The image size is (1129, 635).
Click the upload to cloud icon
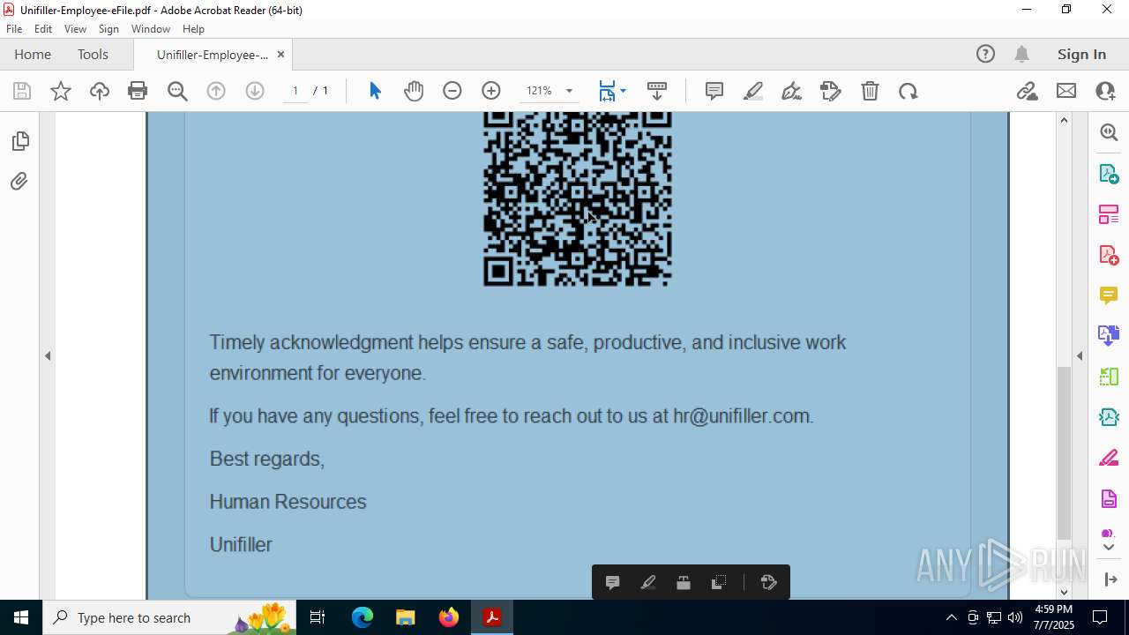click(x=100, y=91)
